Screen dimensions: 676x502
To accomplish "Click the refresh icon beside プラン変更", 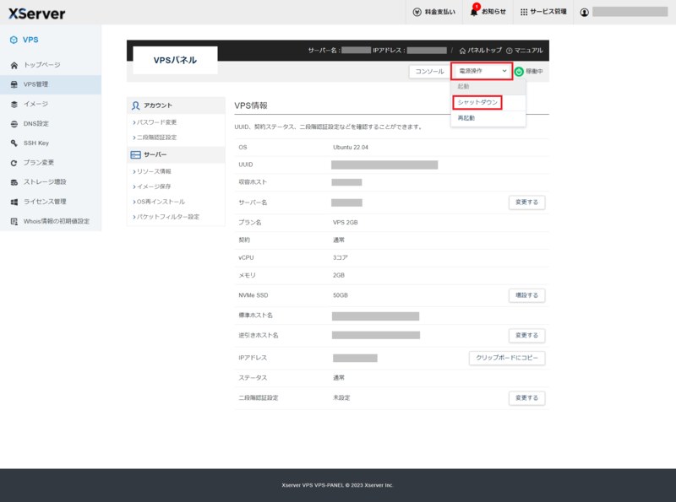I will pyautogui.click(x=14, y=163).
